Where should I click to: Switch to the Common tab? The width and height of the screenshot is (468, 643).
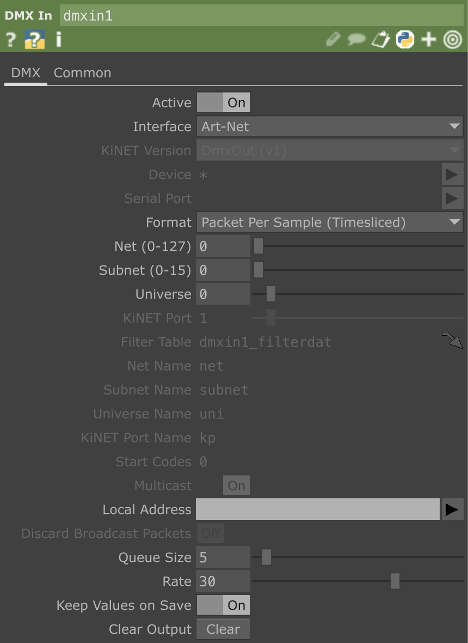pyautogui.click(x=82, y=73)
